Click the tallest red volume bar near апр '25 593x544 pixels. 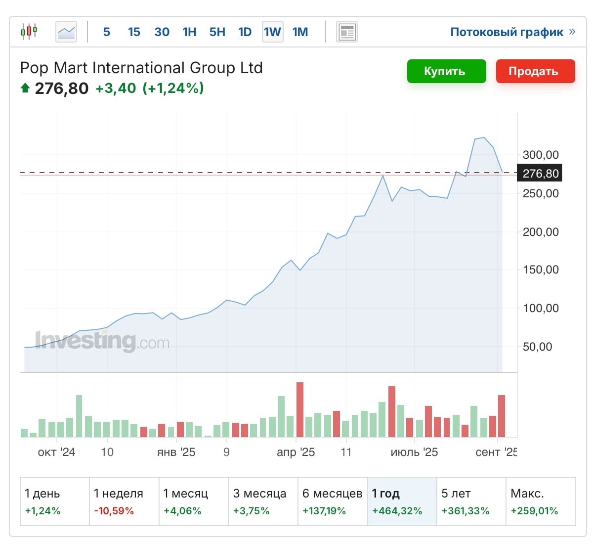click(299, 410)
